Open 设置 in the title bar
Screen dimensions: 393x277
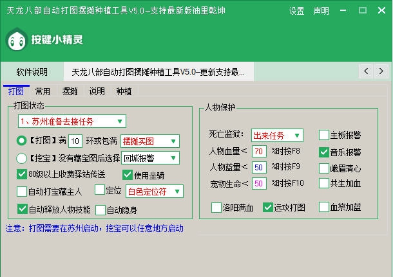click(296, 11)
